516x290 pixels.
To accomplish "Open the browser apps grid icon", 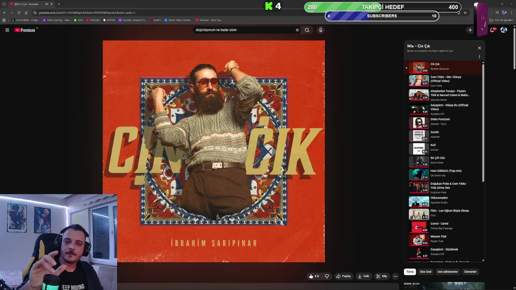I will 4,20.
